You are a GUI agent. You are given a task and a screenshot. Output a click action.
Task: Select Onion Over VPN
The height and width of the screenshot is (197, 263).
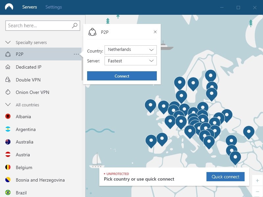click(33, 92)
